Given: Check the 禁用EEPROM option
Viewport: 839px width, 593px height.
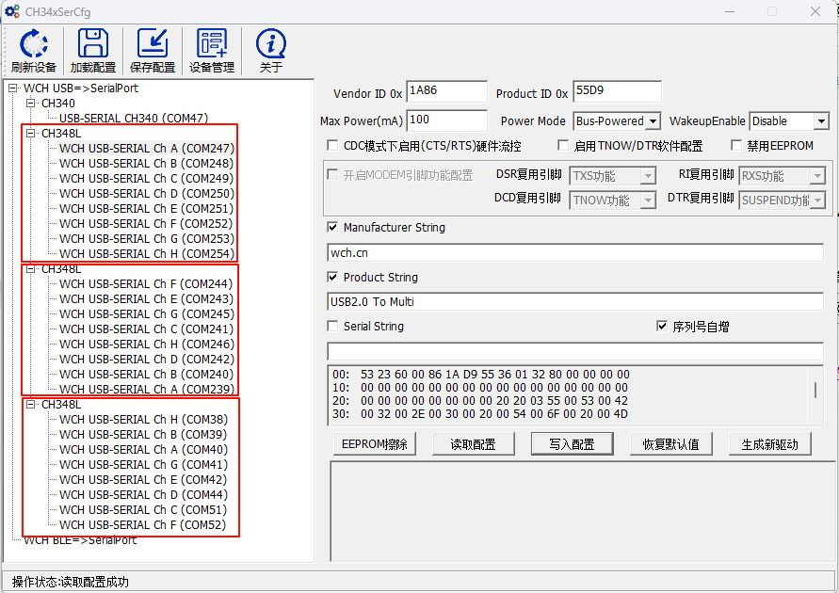Looking at the screenshot, I should pyautogui.click(x=737, y=146).
